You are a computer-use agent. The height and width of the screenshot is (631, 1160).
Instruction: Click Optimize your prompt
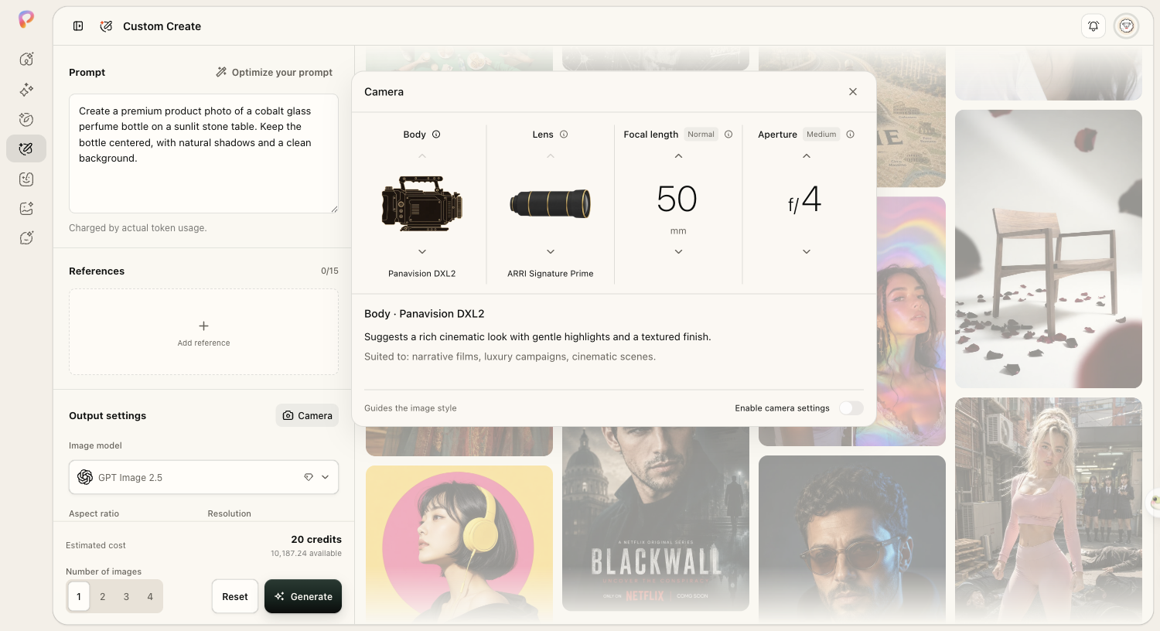point(275,73)
